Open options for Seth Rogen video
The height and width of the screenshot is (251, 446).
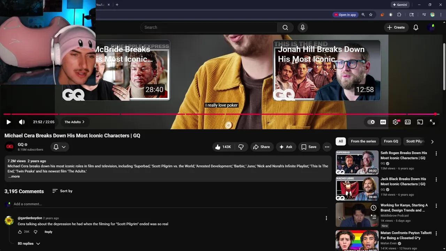point(436,153)
